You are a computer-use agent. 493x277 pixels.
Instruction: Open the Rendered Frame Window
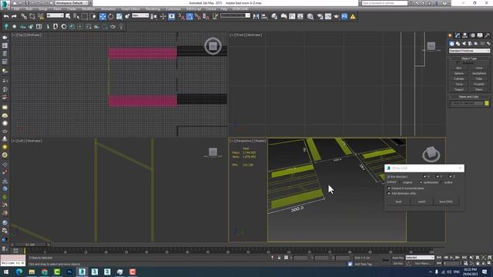tap(328, 16)
